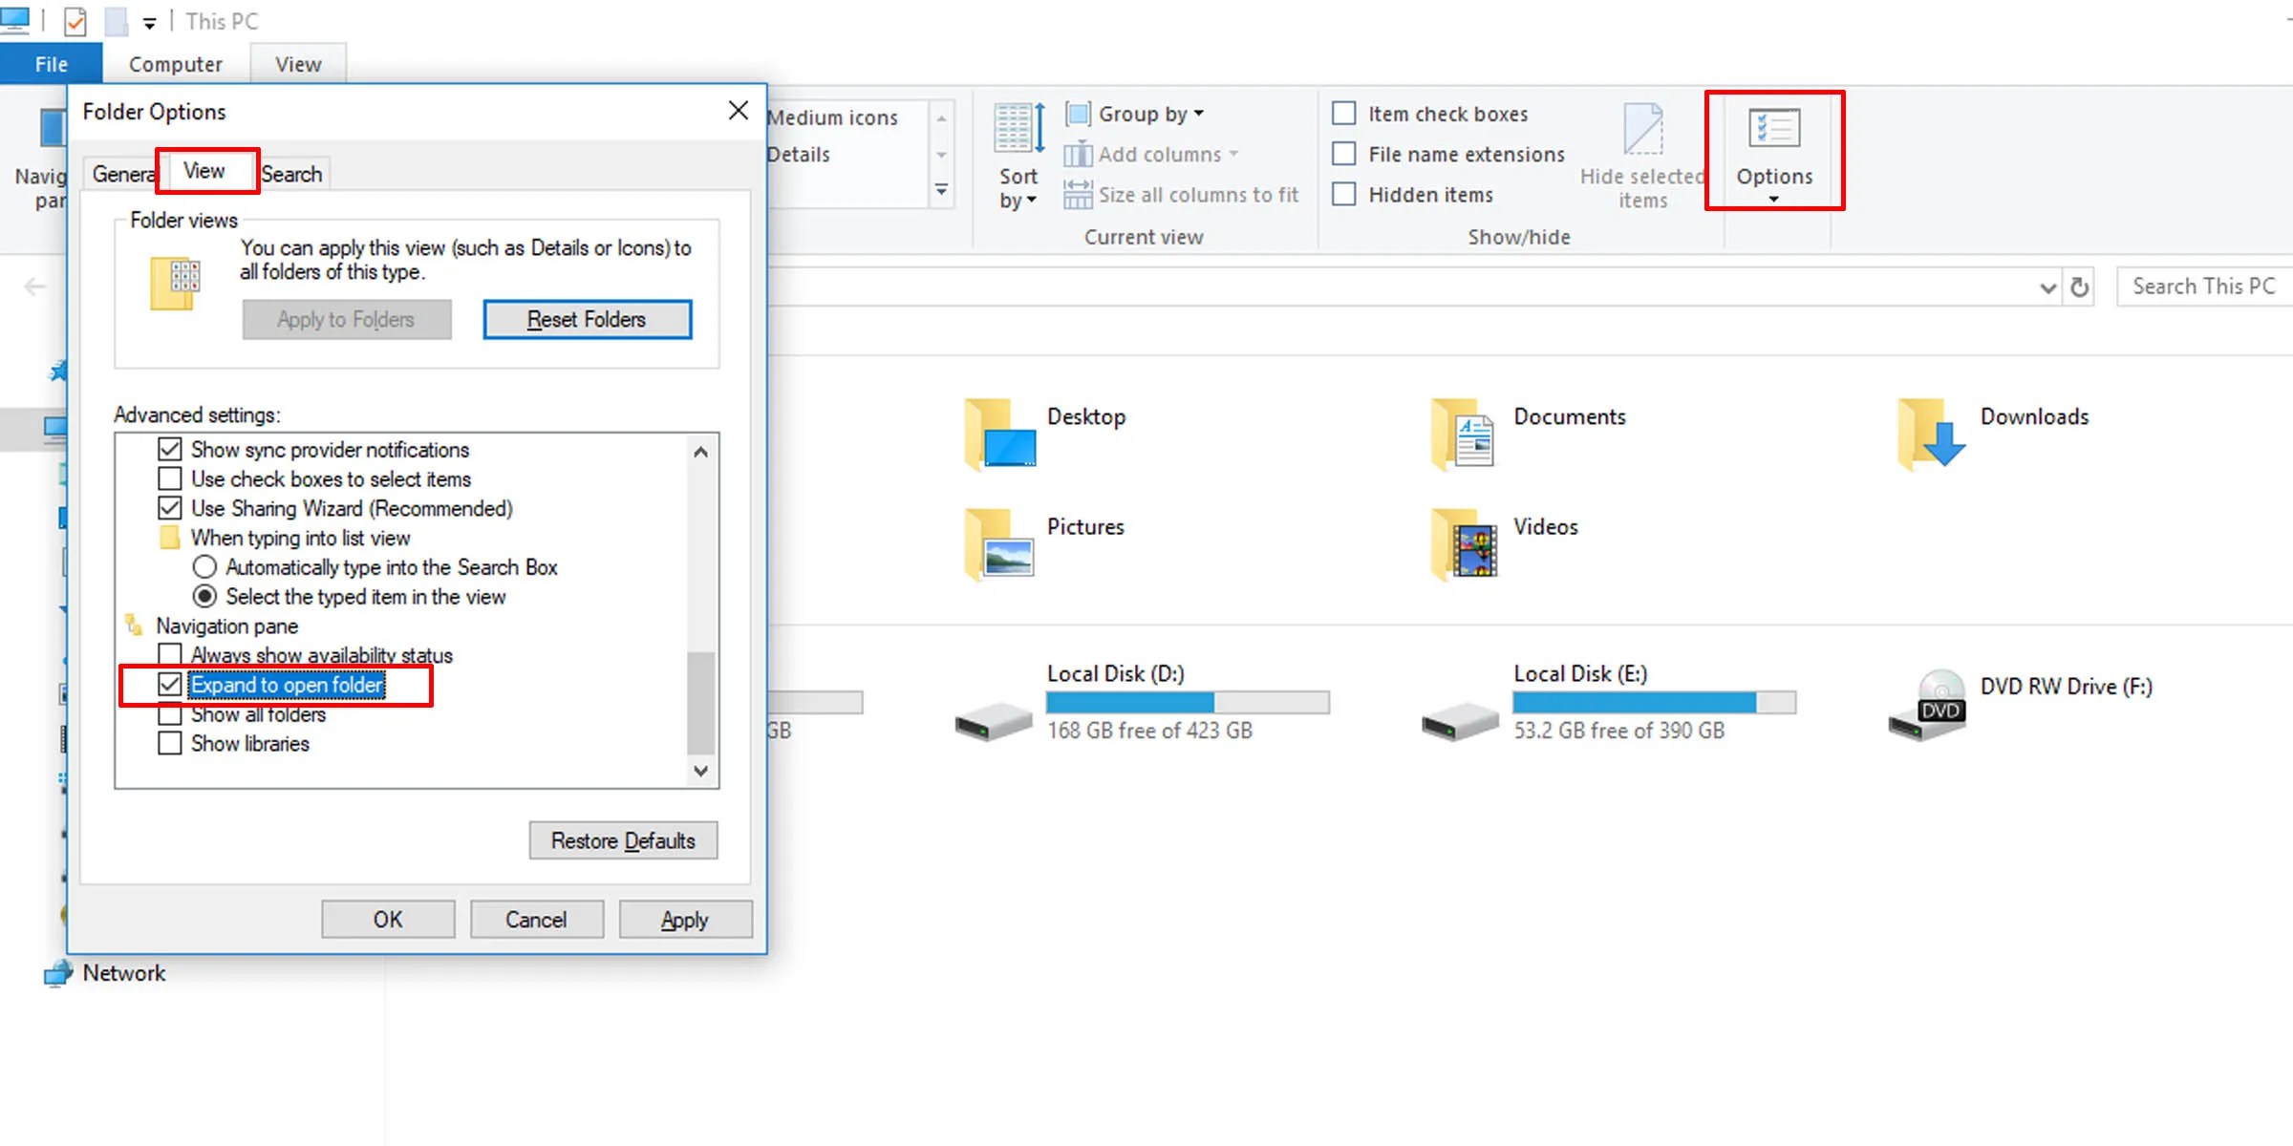Switch to the Computer ribbon tab
Screen dimensions: 2293x1146
pos(174,63)
